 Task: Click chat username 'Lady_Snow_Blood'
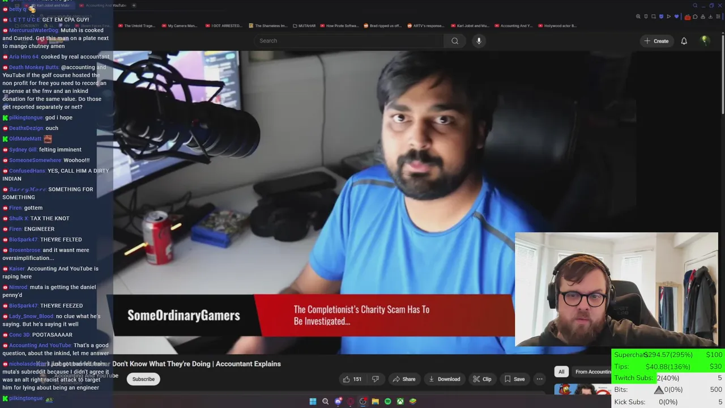point(31,316)
